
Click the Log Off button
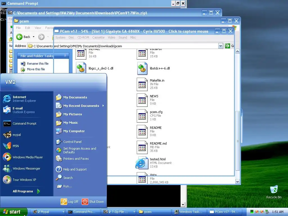69,201
